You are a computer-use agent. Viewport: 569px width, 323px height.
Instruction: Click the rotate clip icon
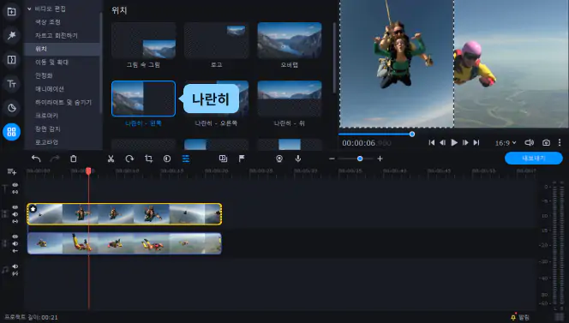[129, 159]
